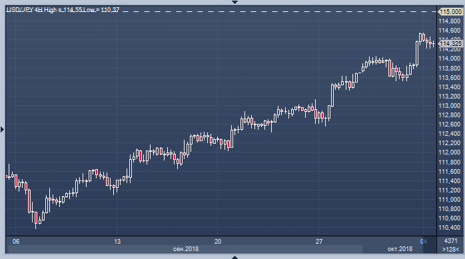
Task: Click the окт.2018 month label
Action: coord(400,249)
